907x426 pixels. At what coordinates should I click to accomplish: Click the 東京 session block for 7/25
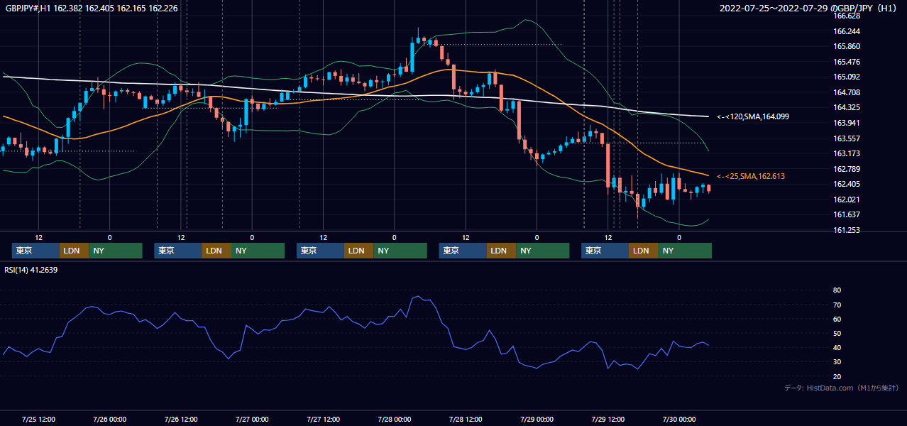[35, 251]
